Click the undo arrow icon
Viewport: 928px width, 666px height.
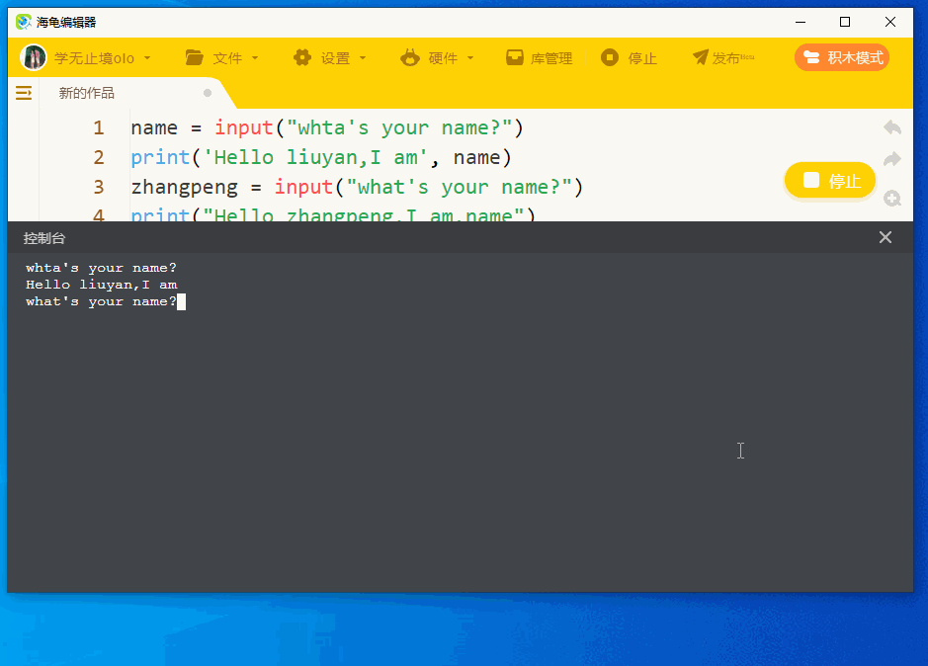coord(891,127)
